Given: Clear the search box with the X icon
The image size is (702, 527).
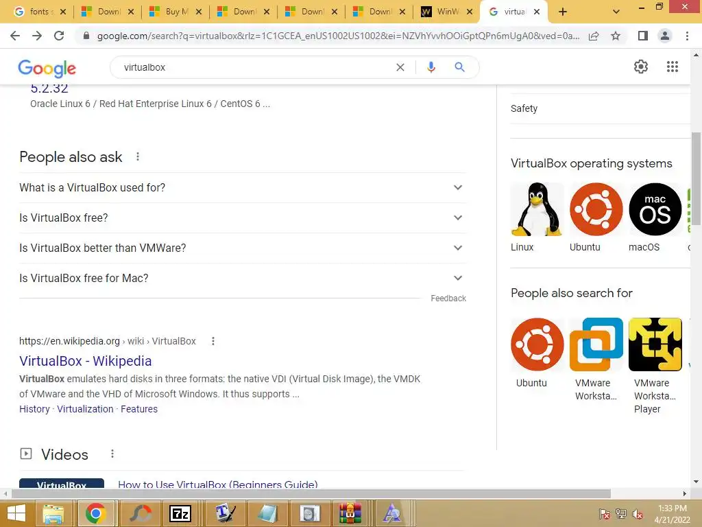Looking at the screenshot, I should tap(400, 67).
